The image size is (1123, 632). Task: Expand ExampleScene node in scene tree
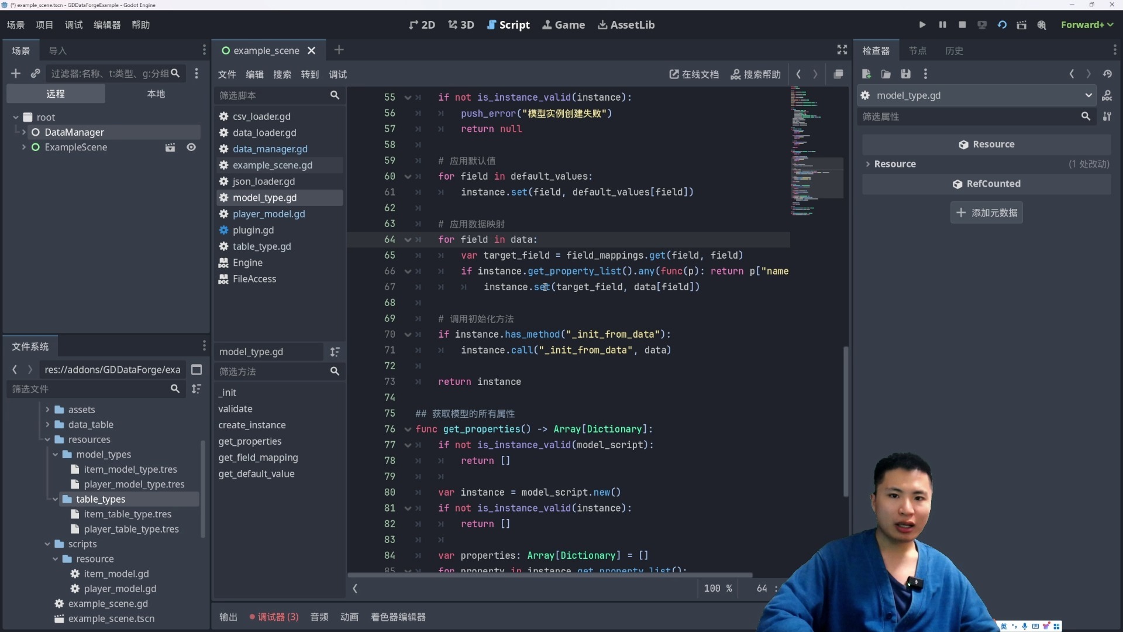click(23, 147)
